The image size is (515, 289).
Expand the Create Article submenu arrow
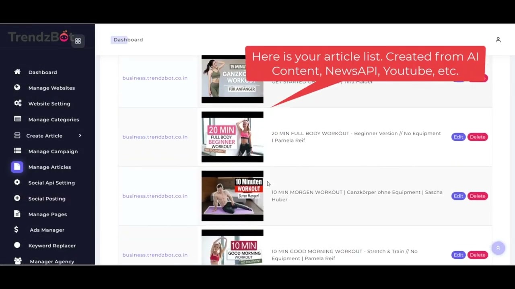(x=80, y=136)
